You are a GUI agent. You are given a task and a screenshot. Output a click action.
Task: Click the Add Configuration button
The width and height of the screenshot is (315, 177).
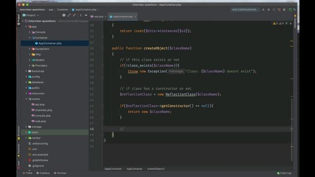pos(245,10)
